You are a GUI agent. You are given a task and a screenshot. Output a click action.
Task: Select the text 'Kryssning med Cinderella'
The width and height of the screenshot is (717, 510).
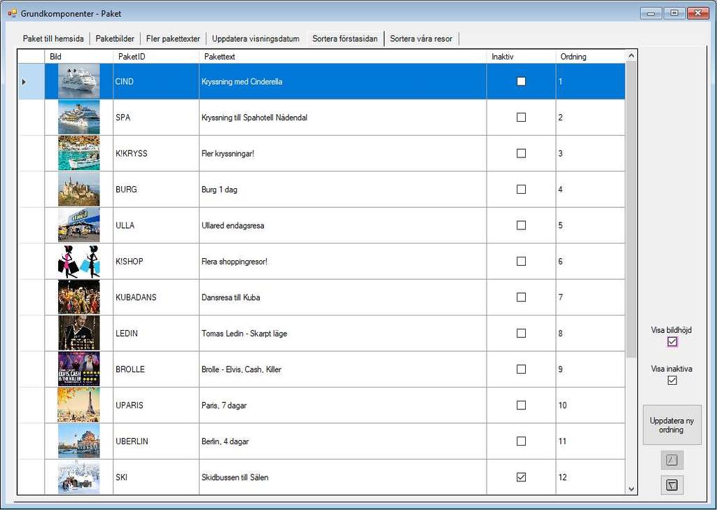click(x=242, y=82)
